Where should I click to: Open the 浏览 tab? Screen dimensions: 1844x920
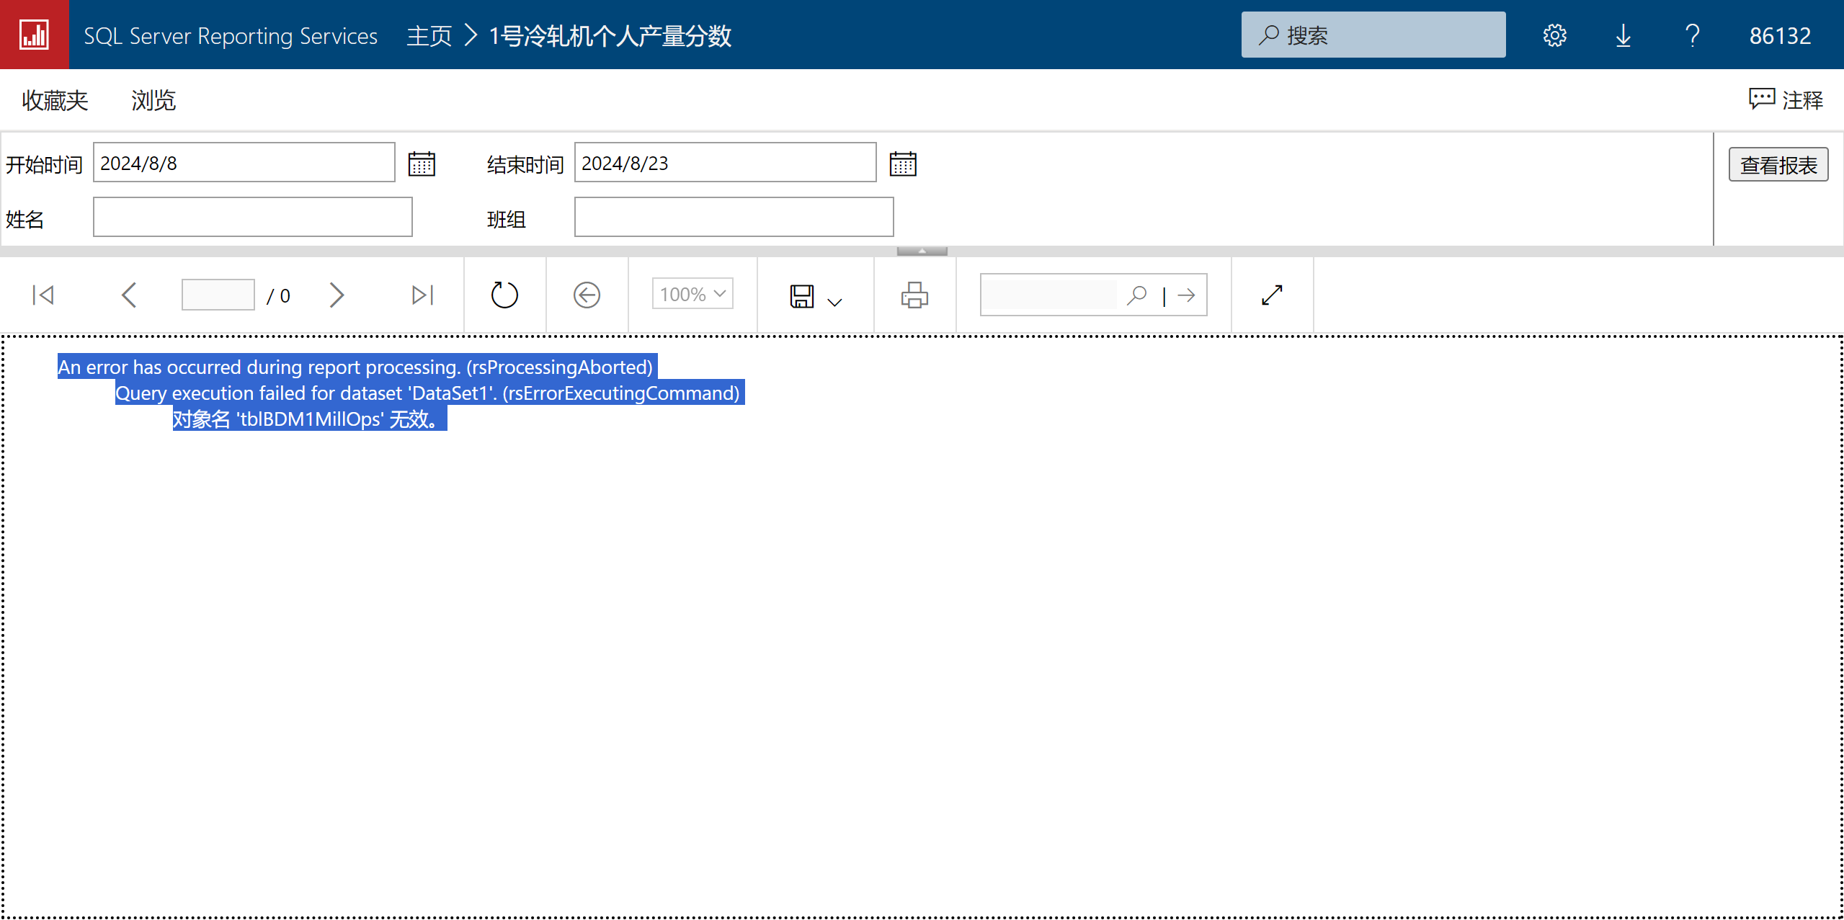coord(153,100)
